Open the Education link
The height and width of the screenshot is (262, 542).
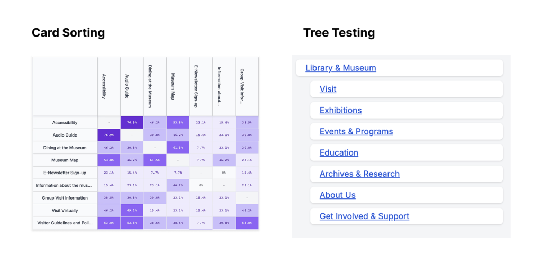[x=339, y=152]
